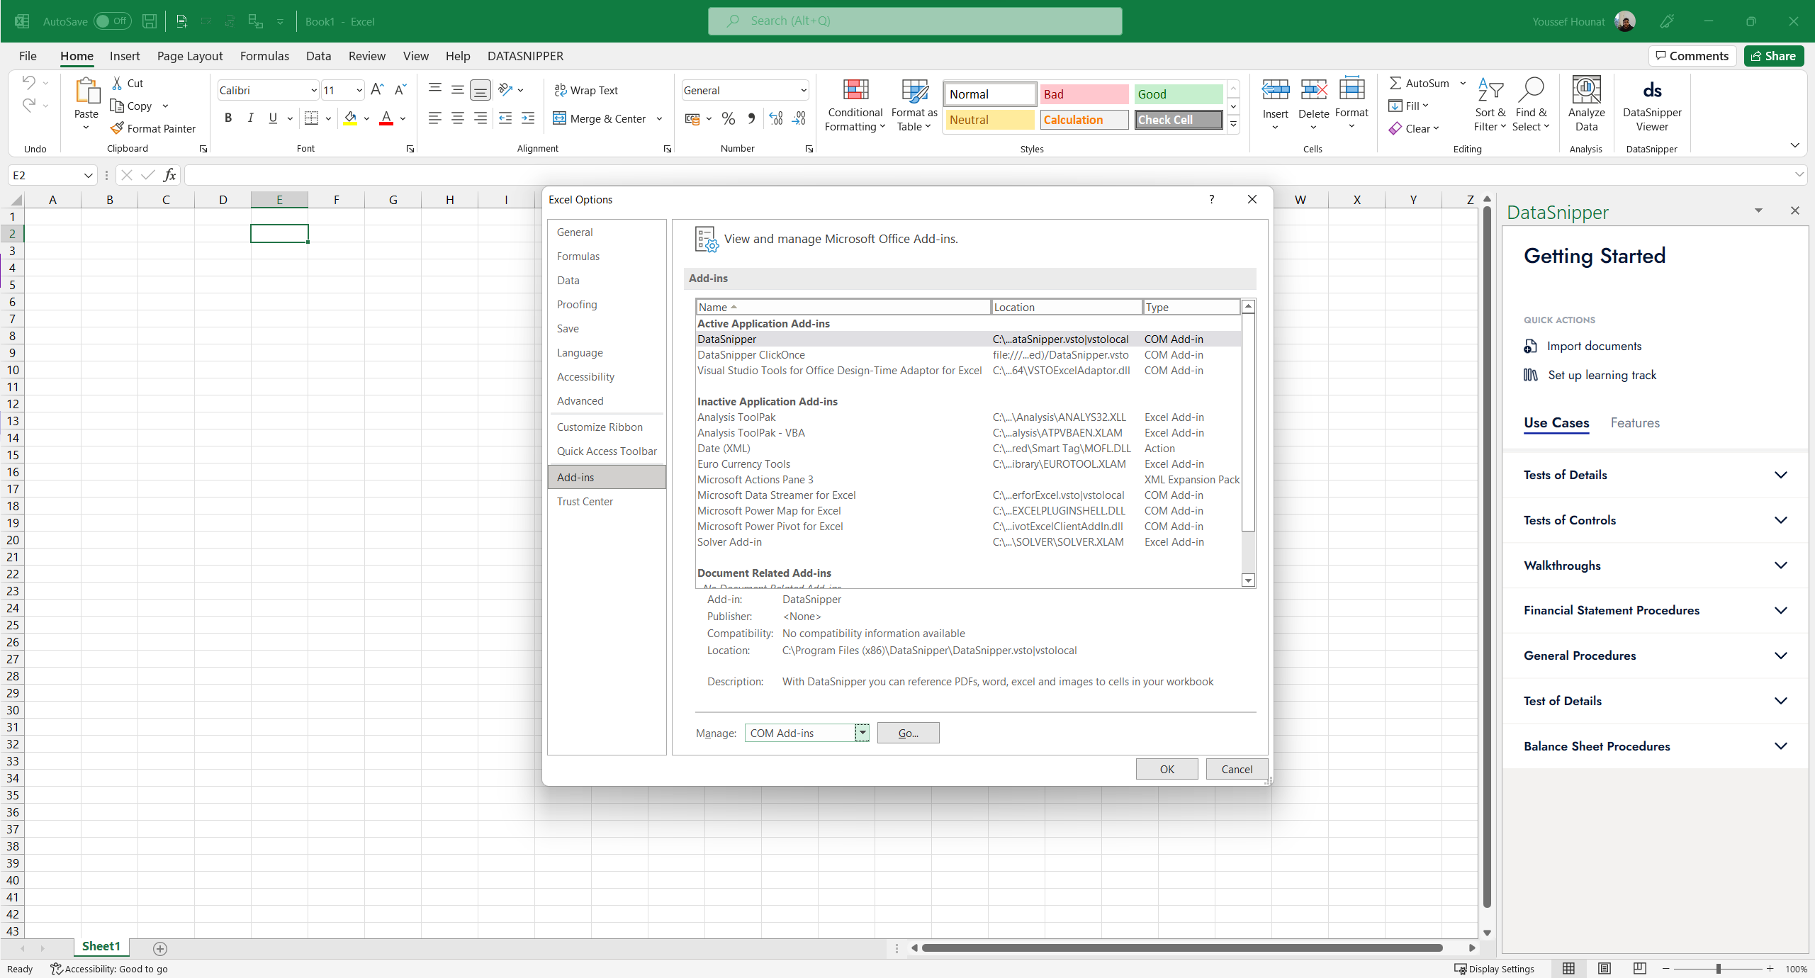Select the Trust Center category
Viewport: 1815px width, 978px height.
coord(585,501)
